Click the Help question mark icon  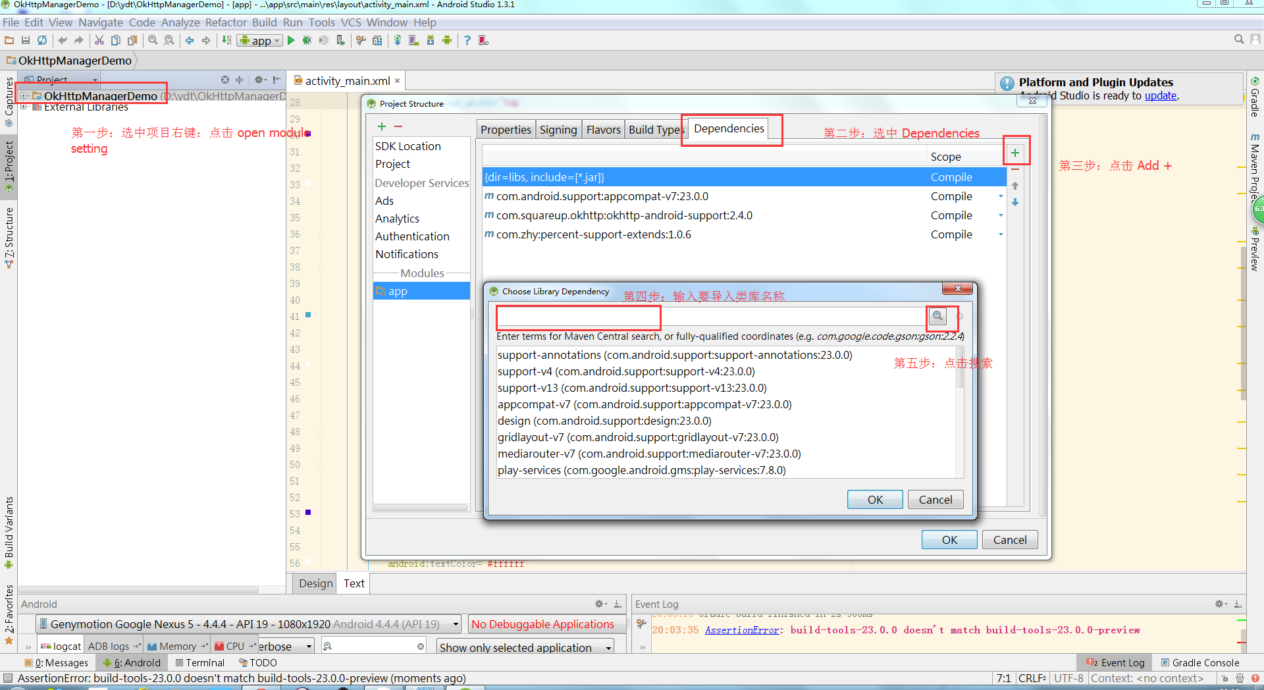[x=467, y=40]
